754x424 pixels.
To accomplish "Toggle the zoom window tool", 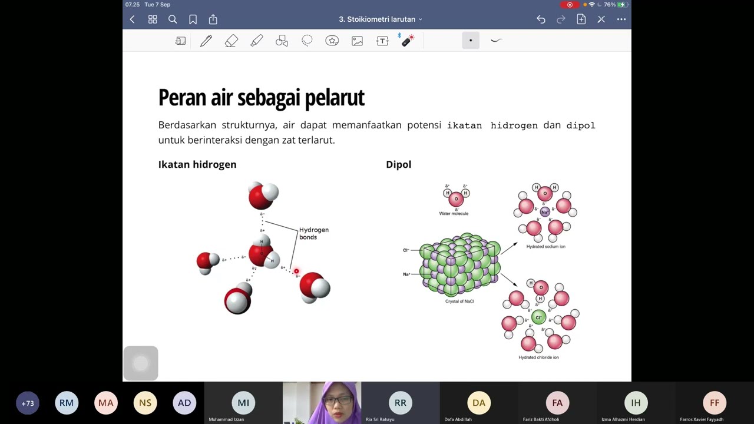I will point(181,41).
